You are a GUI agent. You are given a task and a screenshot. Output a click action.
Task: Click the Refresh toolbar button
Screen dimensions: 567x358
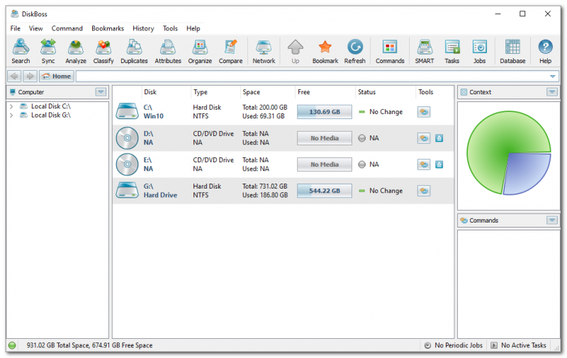tap(354, 50)
